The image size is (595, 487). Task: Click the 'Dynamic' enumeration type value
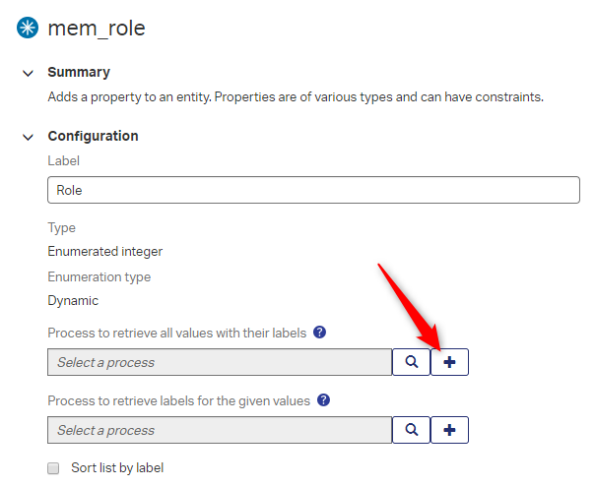73,301
